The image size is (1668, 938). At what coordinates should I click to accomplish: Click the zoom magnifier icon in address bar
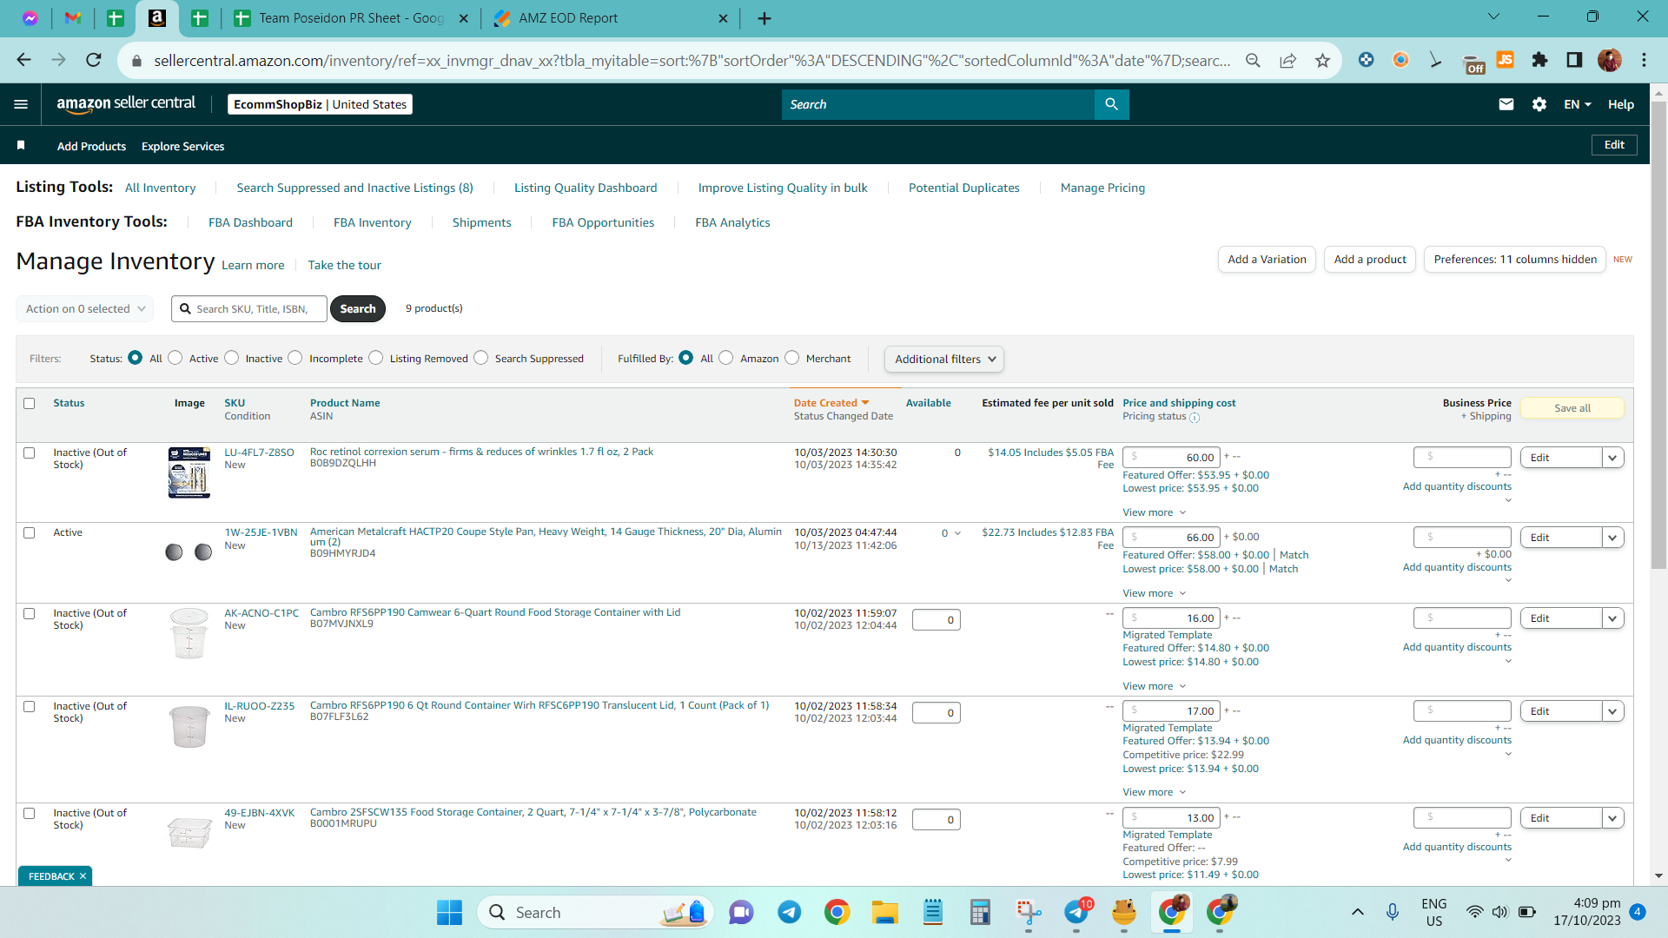click(1253, 60)
